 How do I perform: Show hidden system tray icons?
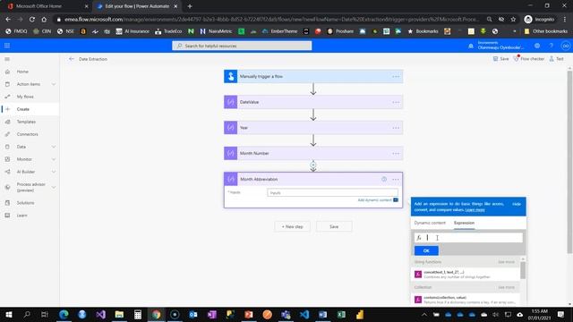(x=423, y=314)
